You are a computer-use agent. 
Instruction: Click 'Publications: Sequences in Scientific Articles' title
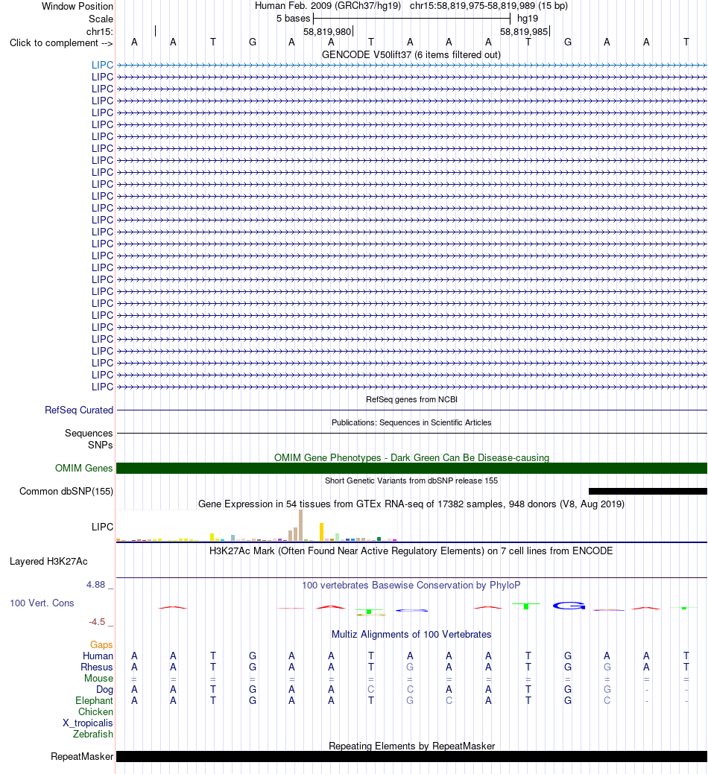point(411,422)
